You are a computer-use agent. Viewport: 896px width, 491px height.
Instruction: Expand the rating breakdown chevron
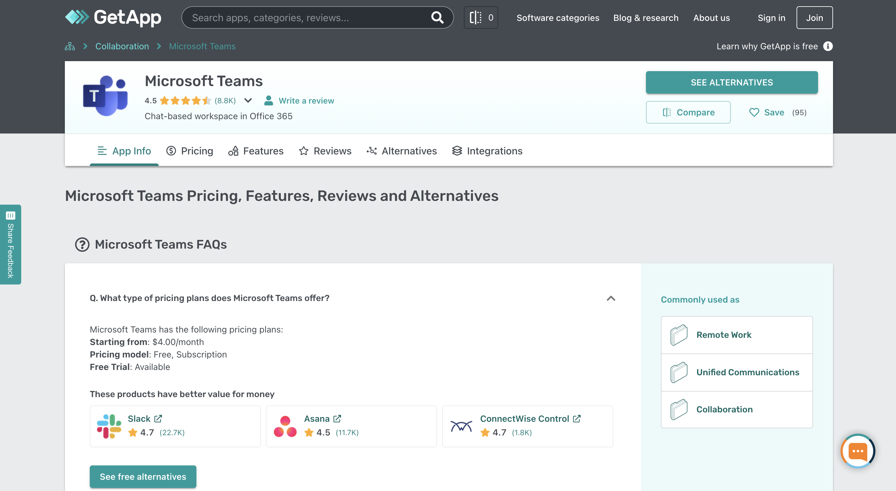pos(248,100)
